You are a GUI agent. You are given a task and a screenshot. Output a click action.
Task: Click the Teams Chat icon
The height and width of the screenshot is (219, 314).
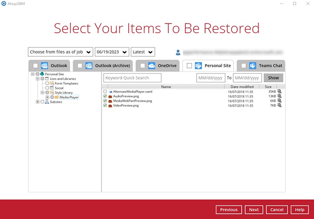click(253, 66)
